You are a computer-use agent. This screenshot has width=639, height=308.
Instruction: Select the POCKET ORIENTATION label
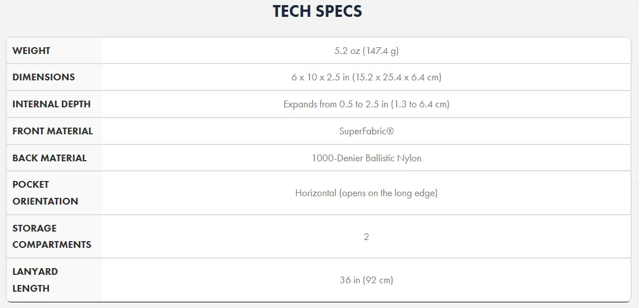[x=45, y=193]
